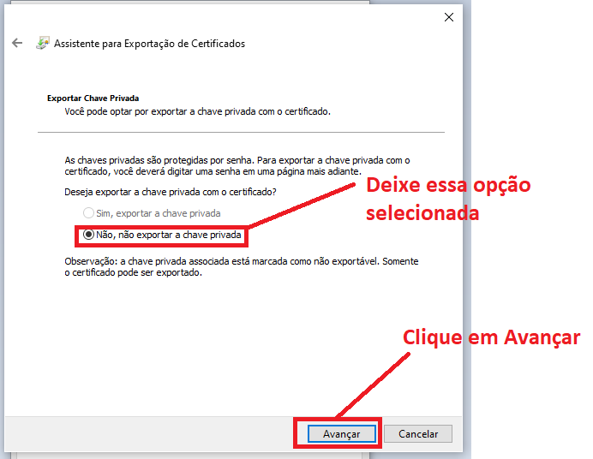Click the red 'Deixe essa opção selecionada' annotation

(x=447, y=199)
